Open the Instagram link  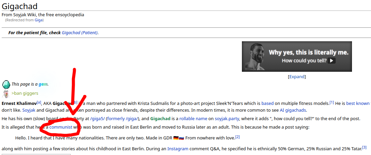click(x=178, y=149)
